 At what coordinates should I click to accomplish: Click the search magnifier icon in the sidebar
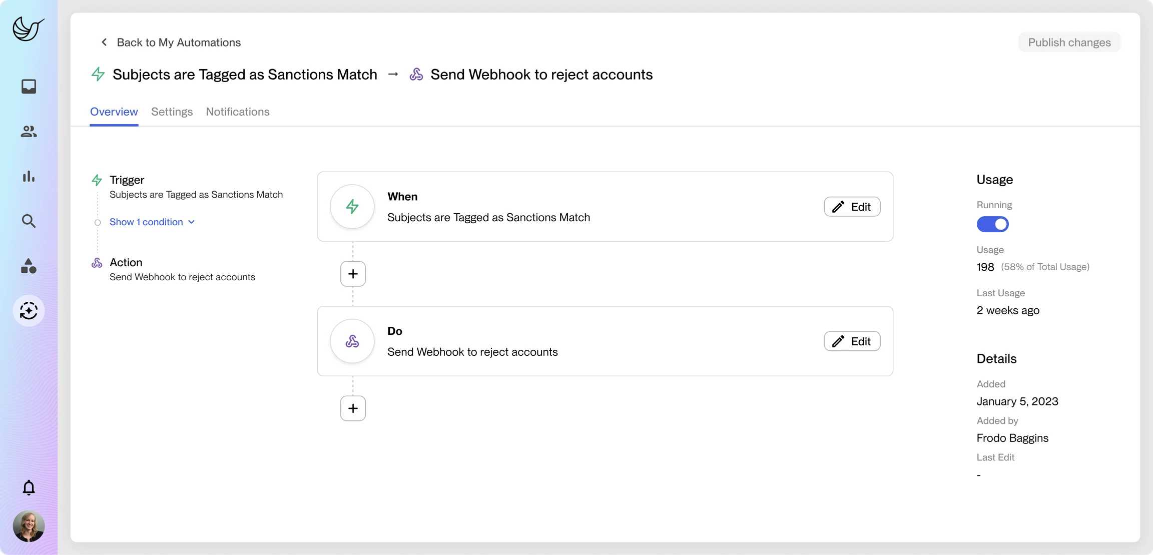[x=29, y=221]
